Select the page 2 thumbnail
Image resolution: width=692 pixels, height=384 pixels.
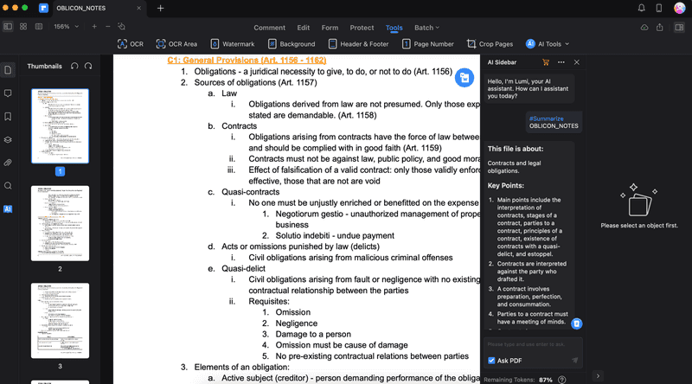(60, 224)
